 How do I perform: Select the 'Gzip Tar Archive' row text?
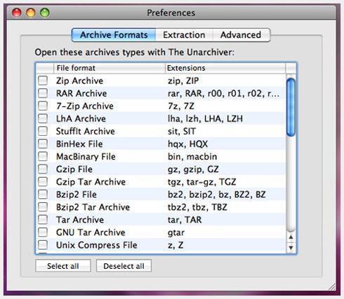click(91, 181)
